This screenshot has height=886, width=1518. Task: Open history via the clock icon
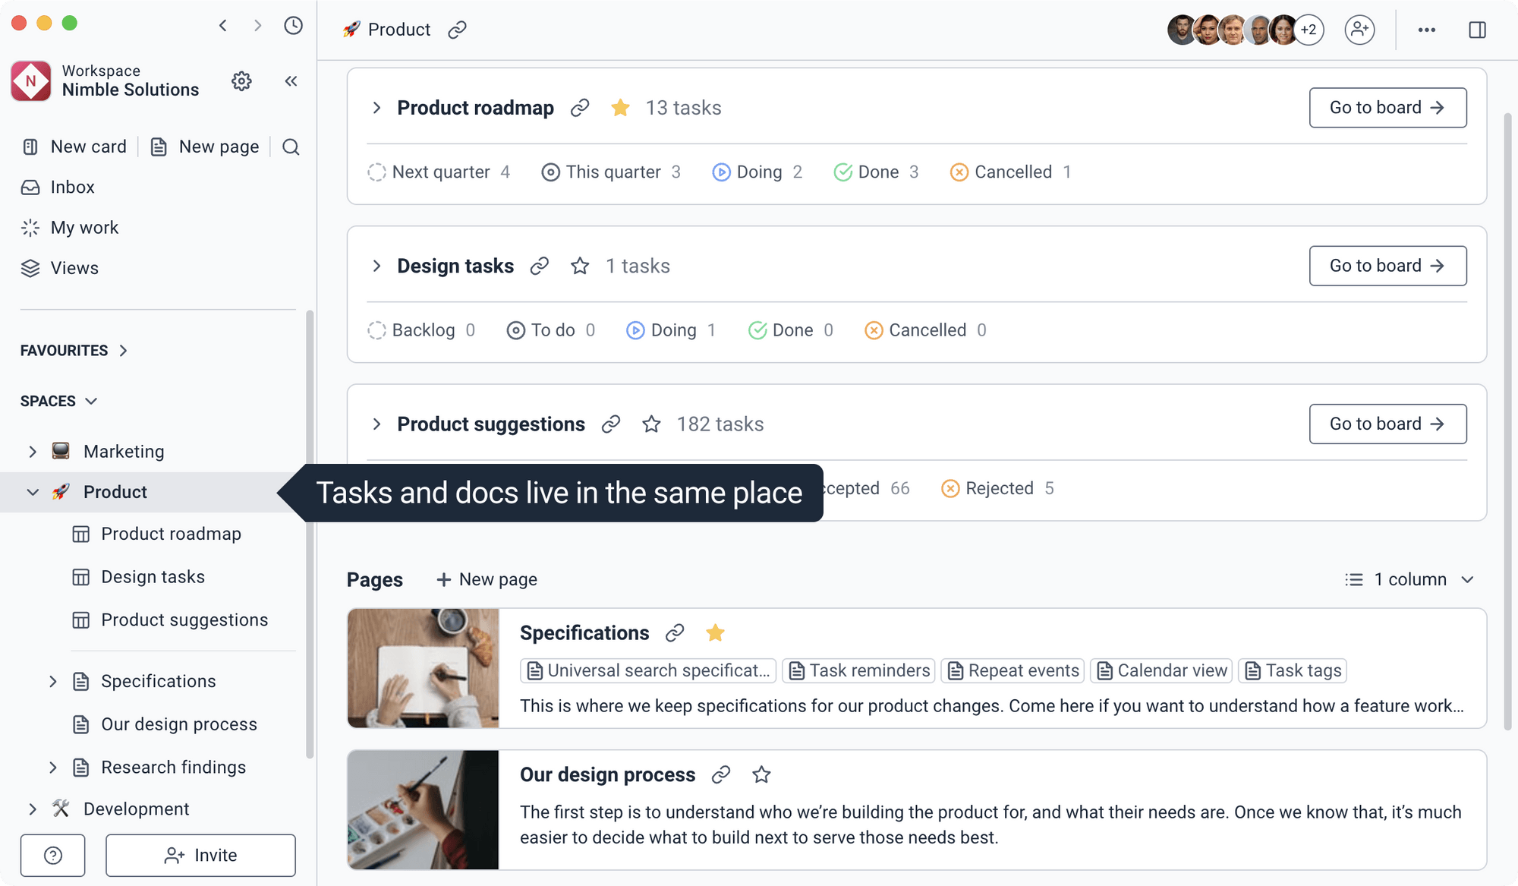click(293, 25)
